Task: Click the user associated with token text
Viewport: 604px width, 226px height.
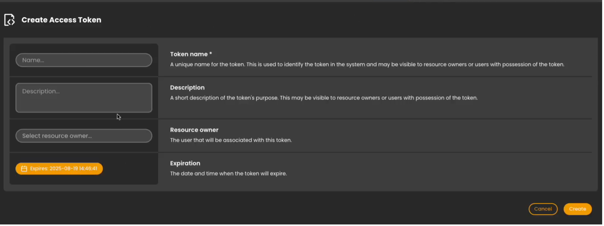Action: [x=230, y=140]
